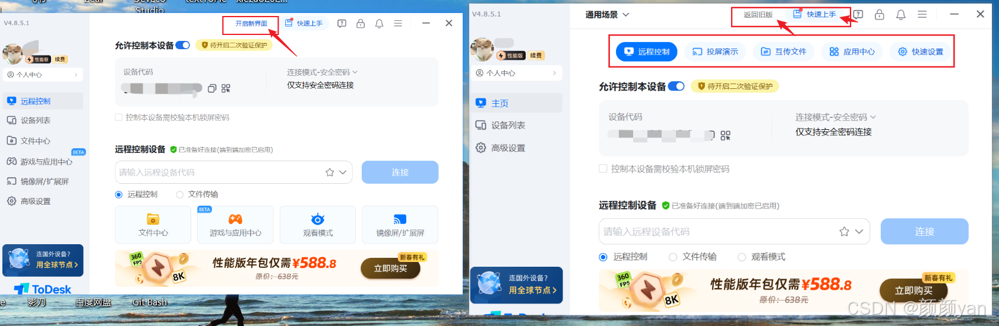This screenshot has width=999, height=326.
Task: Click the avatar picture in left window
Action: 13,53
